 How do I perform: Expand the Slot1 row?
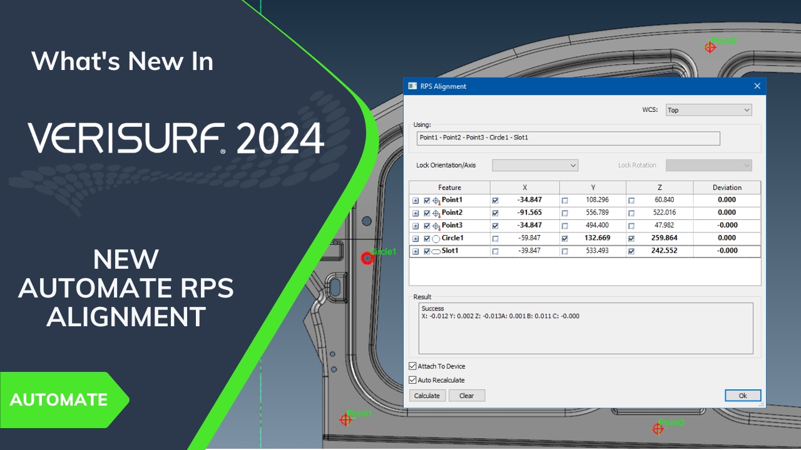click(x=416, y=251)
